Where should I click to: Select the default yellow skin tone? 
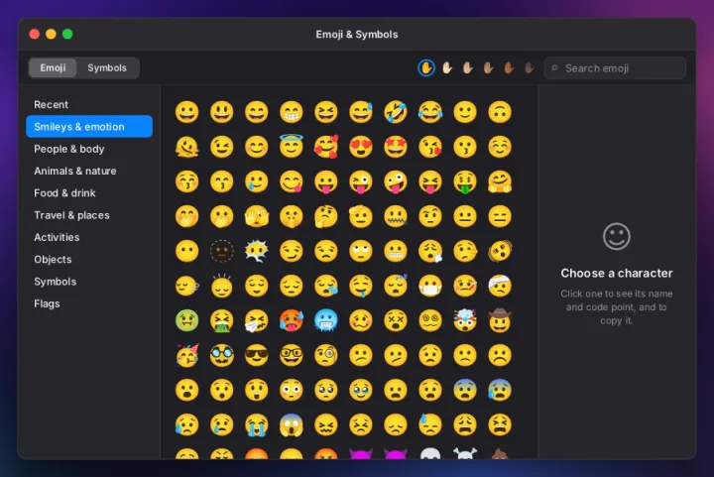click(426, 67)
